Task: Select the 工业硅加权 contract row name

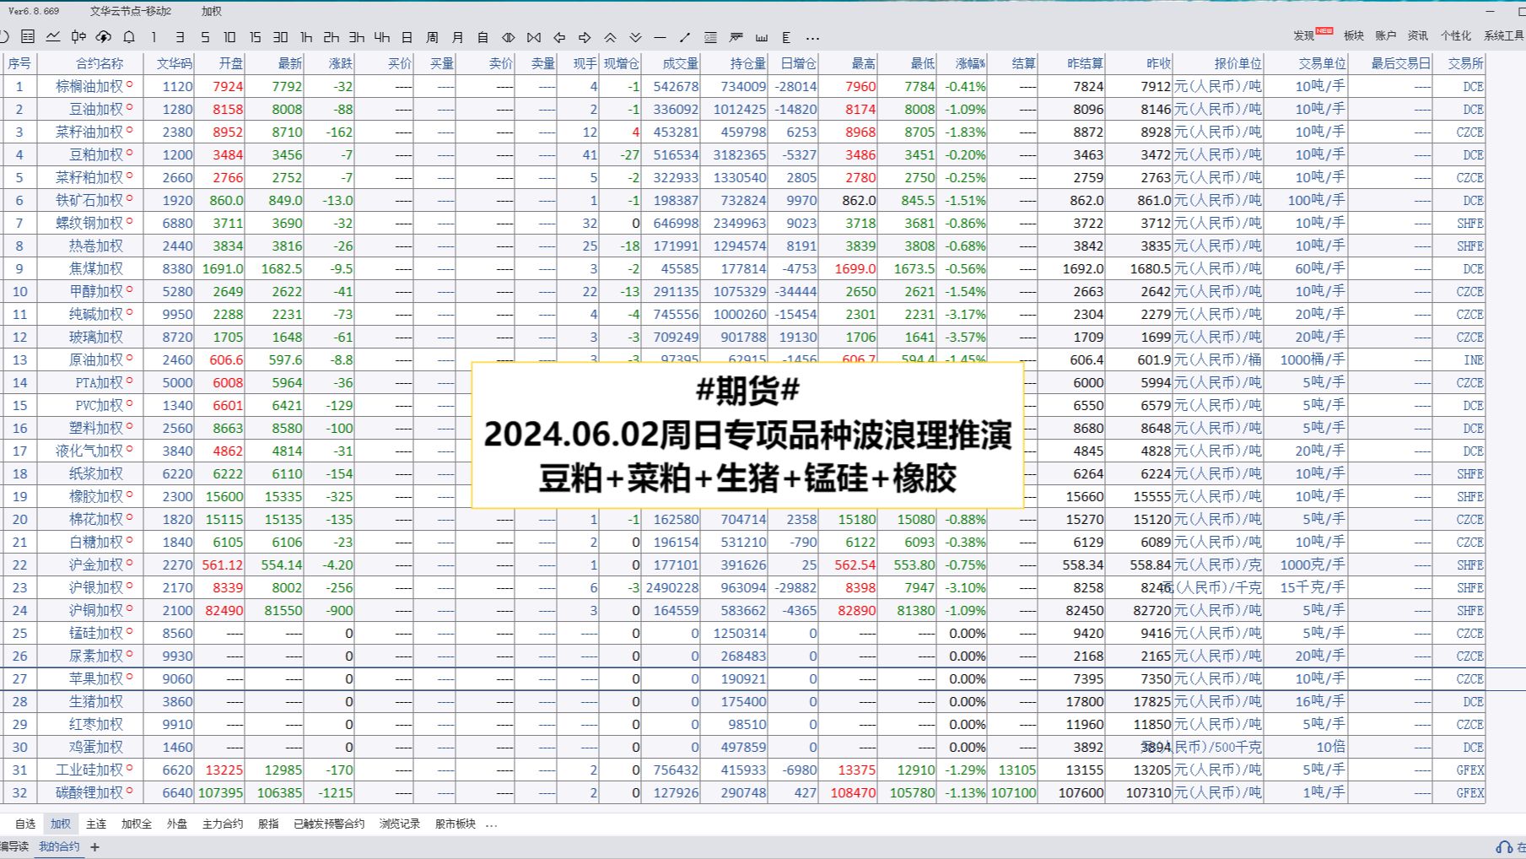Action: pyautogui.click(x=89, y=770)
